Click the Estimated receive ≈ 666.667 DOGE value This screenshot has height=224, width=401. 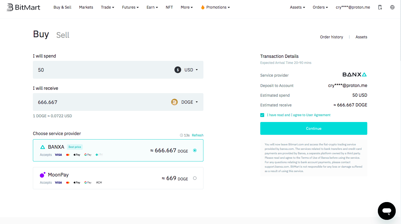pyautogui.click(x=350, y=105)
